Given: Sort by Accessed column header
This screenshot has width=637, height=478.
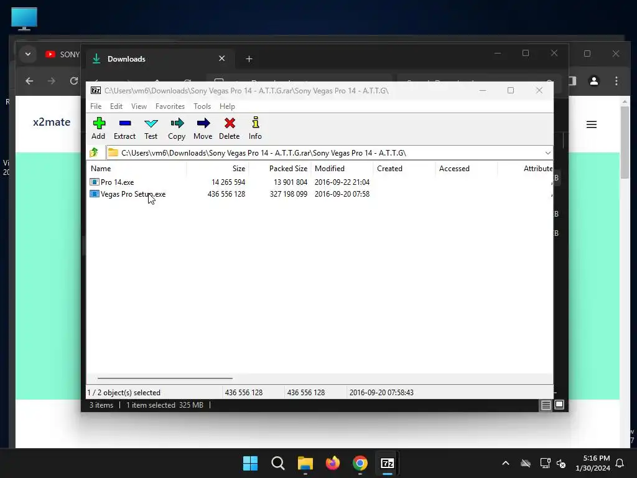Looking at the screenshot, I should point(467,168).
